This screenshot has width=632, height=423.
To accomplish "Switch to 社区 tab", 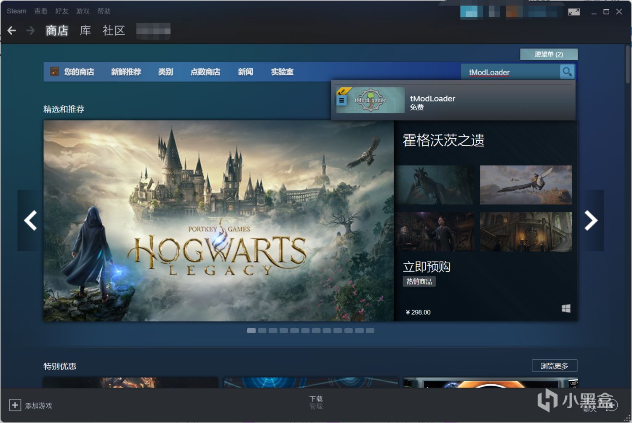I will (x=114, y=30).
